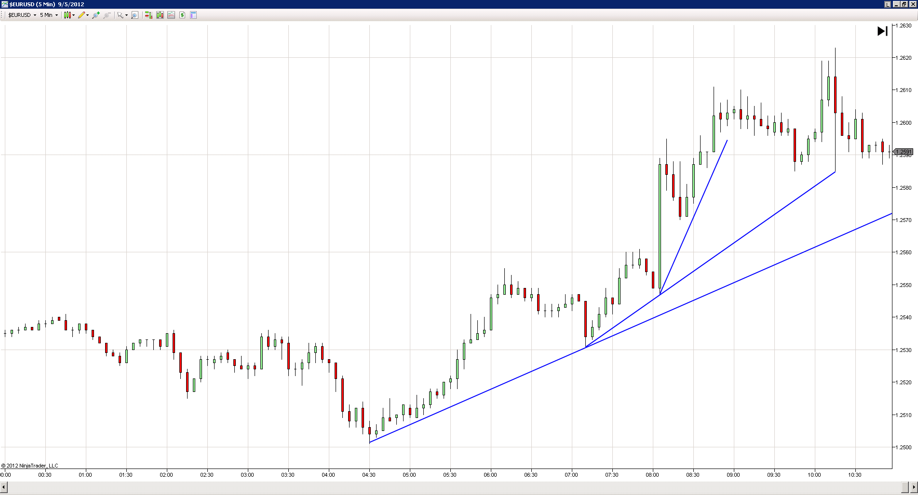918x495 pixels.
Task: Click the 1.2520 price axis label
Action: [904, 382]
